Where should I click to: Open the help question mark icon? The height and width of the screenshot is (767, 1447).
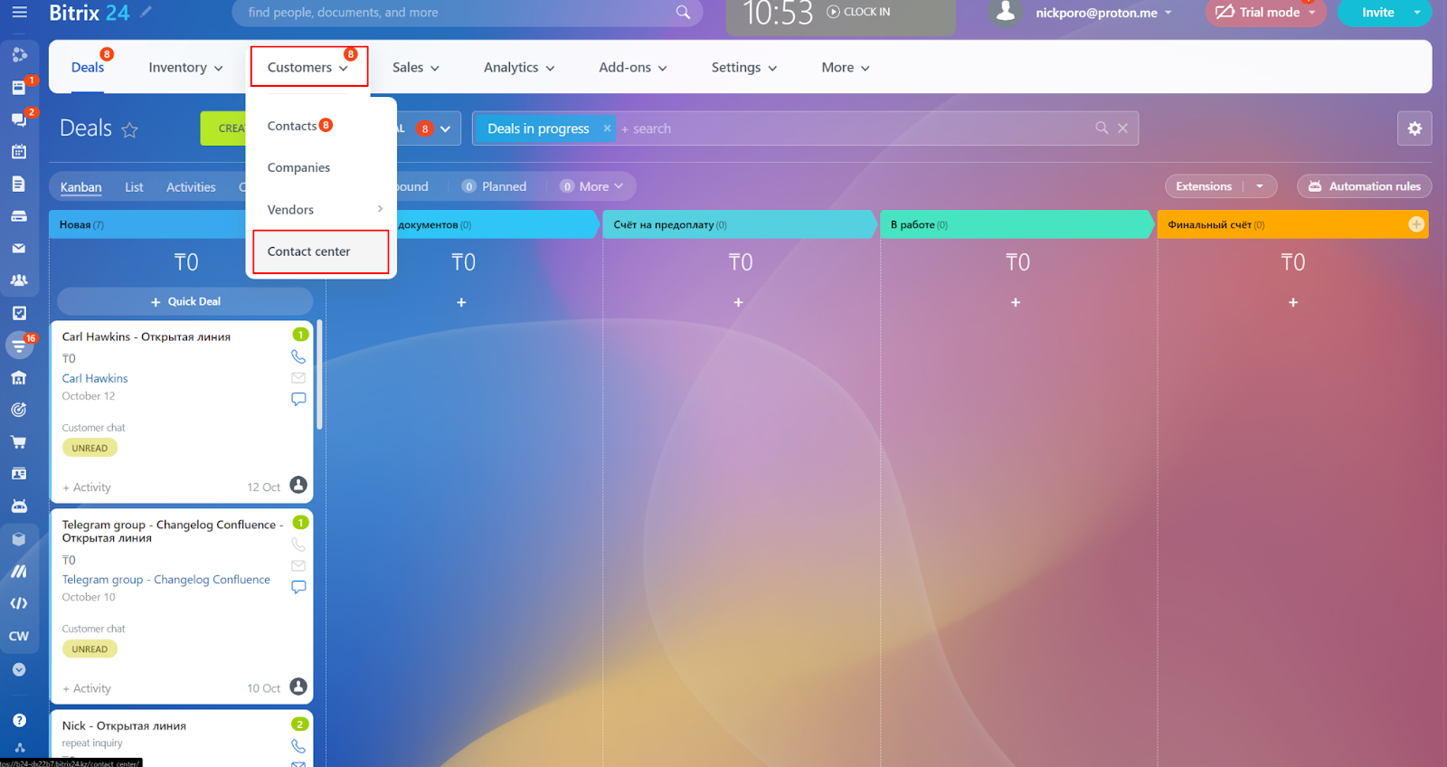19,721
